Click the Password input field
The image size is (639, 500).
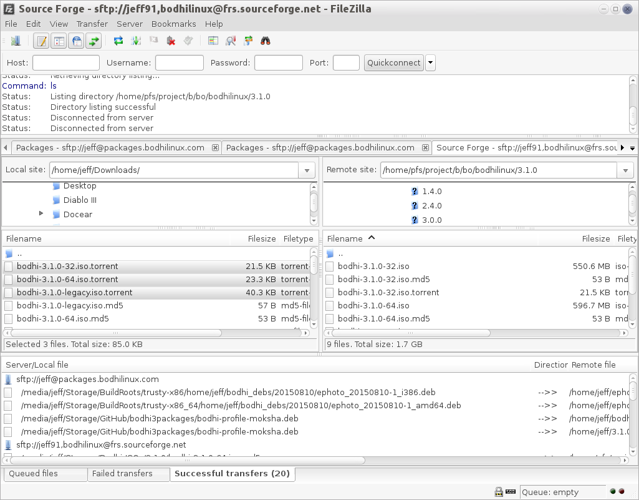click(x=278, y=63)
